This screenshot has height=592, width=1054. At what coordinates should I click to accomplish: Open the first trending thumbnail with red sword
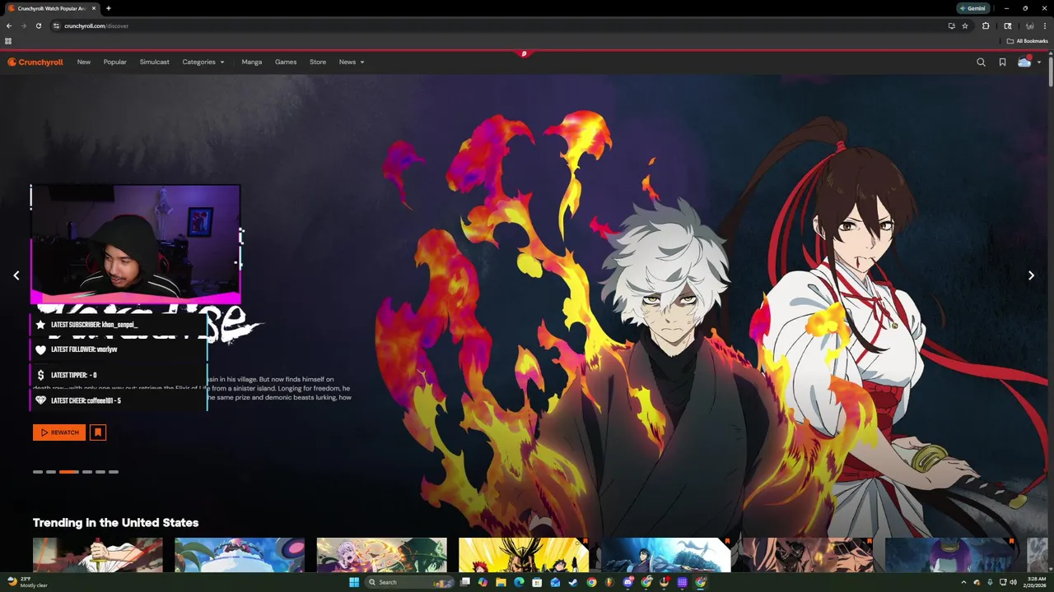(98, 555)
